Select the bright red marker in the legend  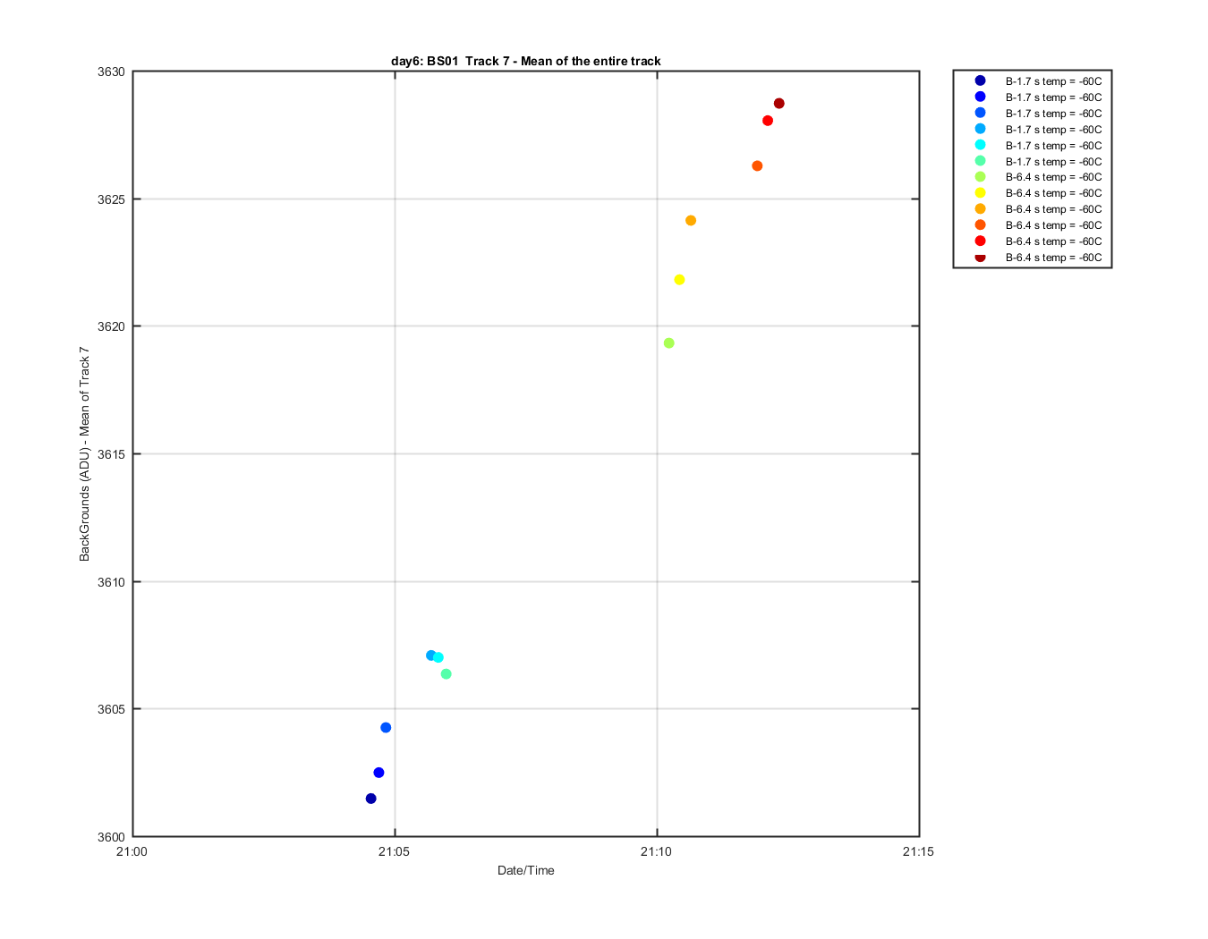click(981, 241)
